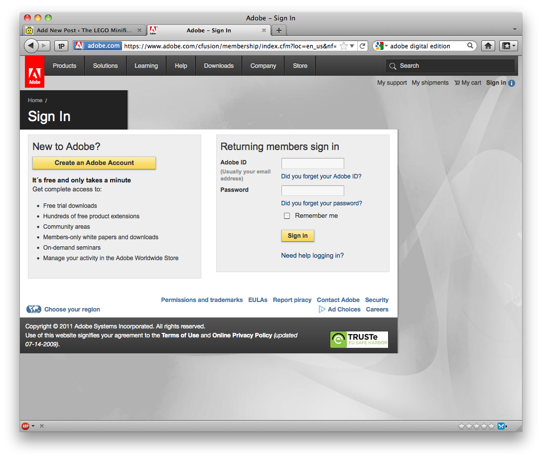Open the Terms of Use link
The width and height of the screenshot is (542, 459).
180,335
